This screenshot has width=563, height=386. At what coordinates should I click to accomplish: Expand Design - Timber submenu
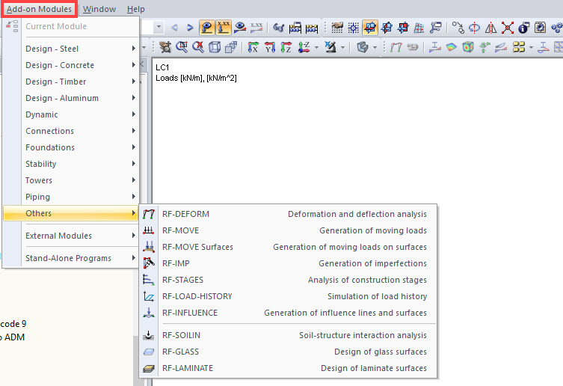click(71, 82)
